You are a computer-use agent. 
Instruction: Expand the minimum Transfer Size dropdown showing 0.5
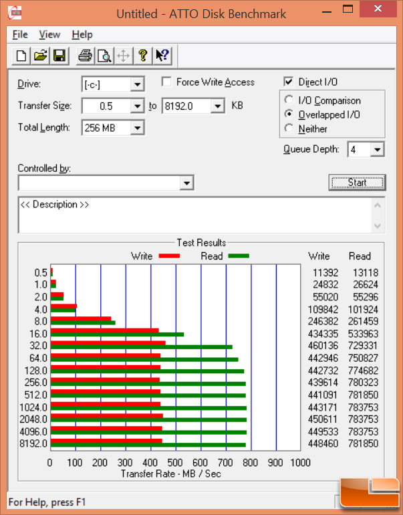pos(137,106)
